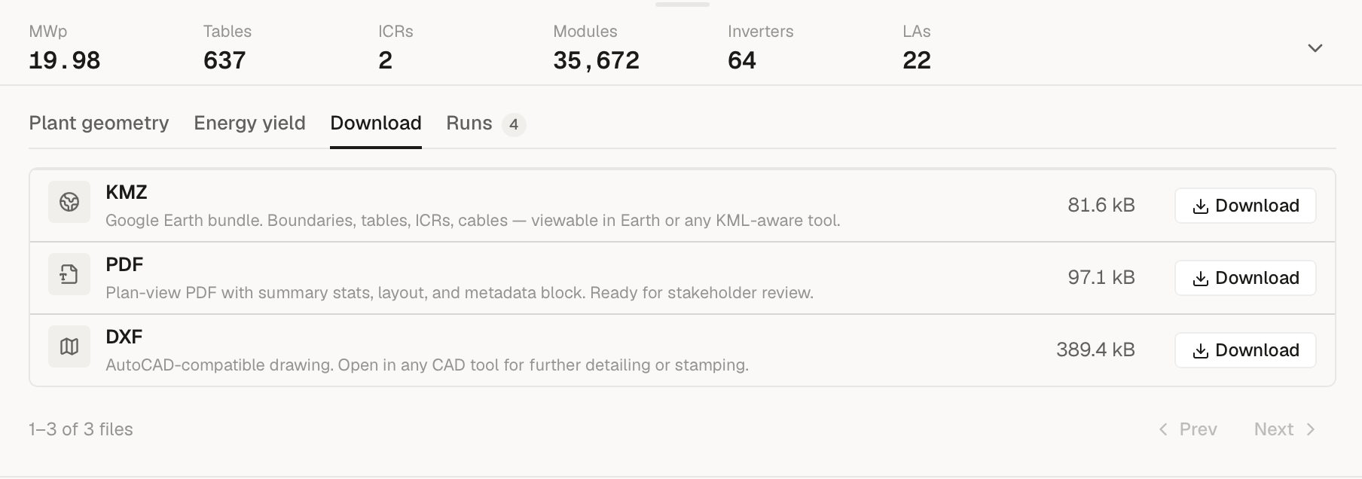Download the DXF file
The image size is (1362, 479).
point(1245,350)
